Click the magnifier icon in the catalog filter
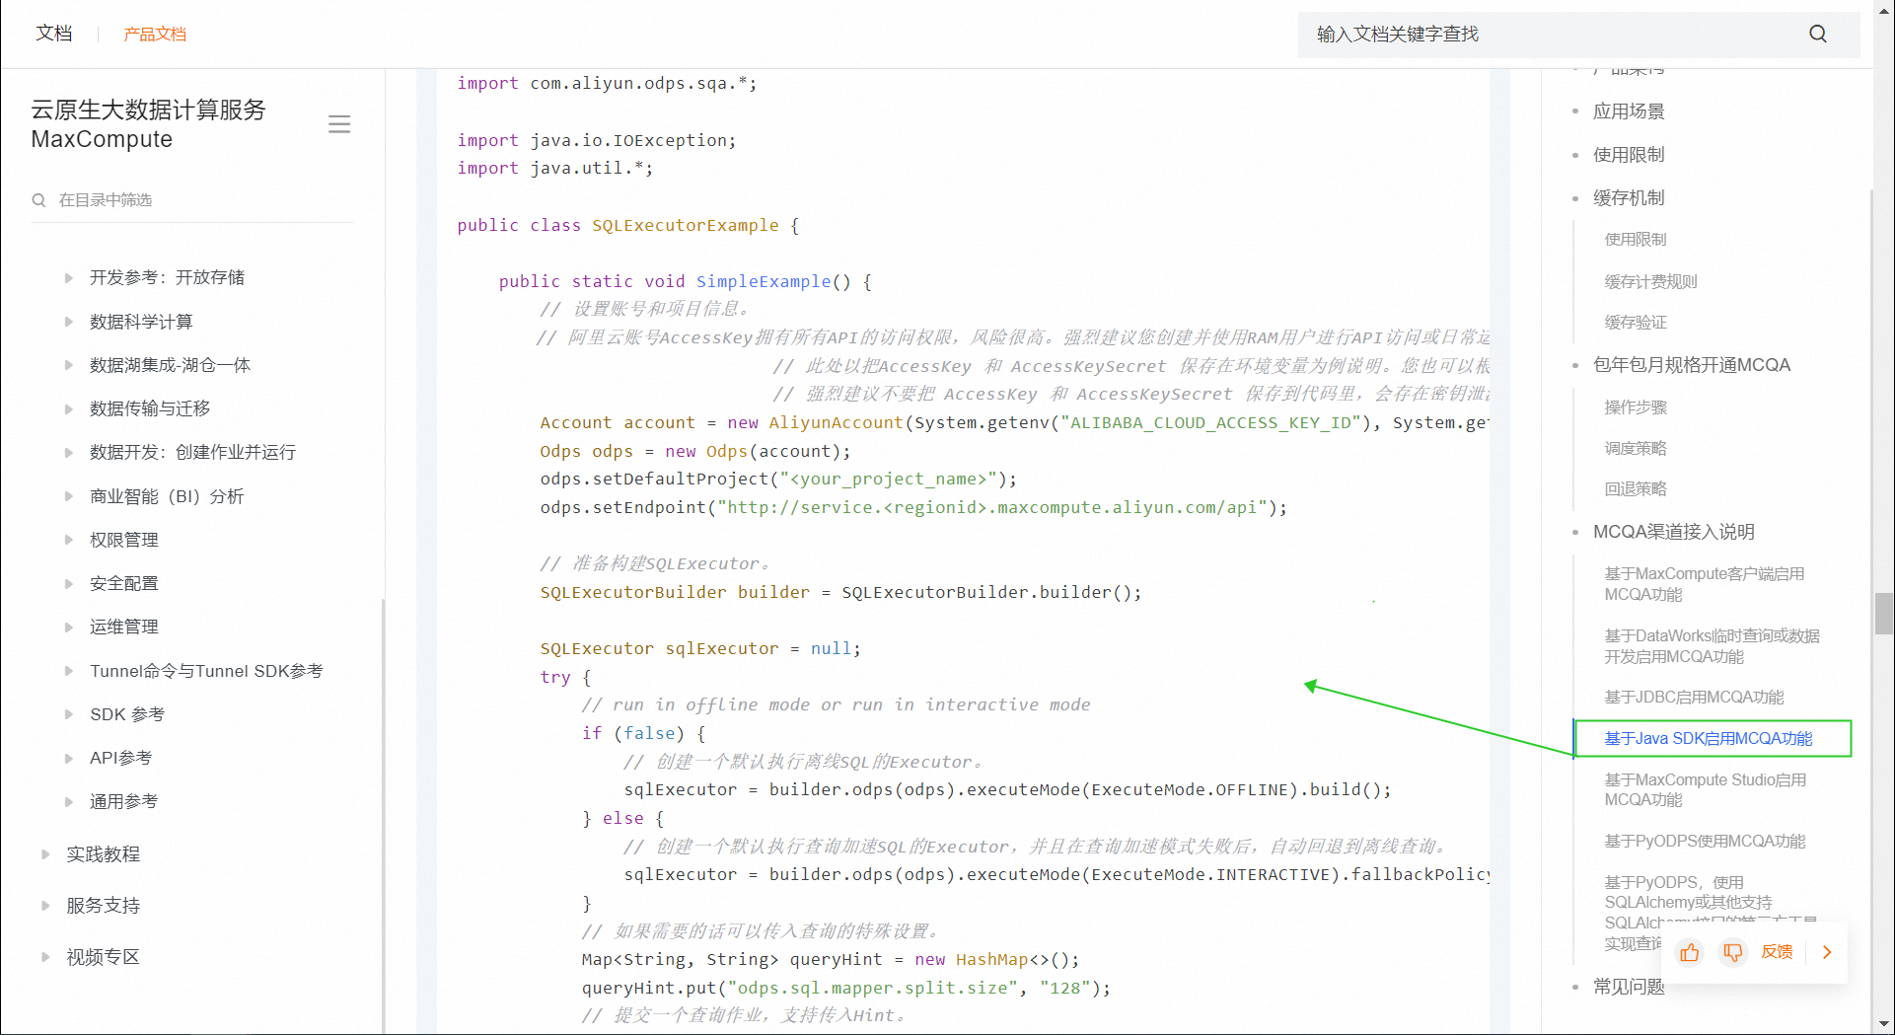Image resolution: width=1895 pixels, height=1035 pixels. click(39, 200)
